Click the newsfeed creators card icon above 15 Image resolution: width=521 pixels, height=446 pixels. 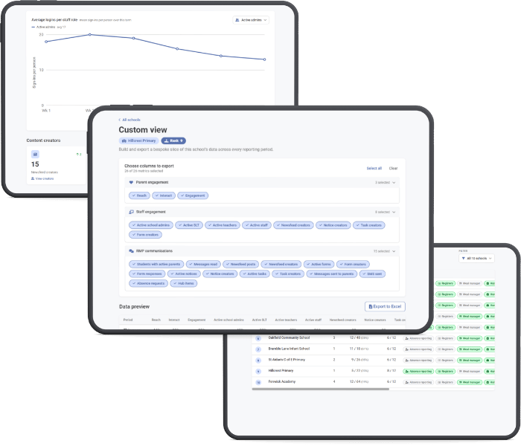(x=35, y=155)
